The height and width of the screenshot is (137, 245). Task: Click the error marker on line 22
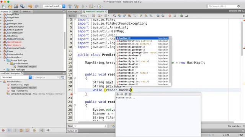pos(72,94)
